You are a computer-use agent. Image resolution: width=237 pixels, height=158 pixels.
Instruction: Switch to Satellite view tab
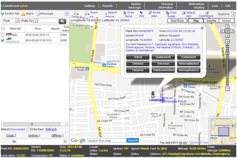211,21
